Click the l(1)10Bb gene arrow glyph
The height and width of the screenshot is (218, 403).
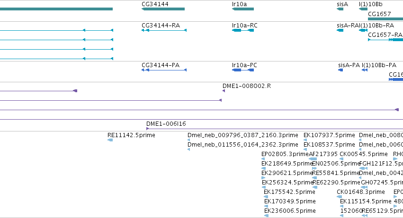pos(363,9)
